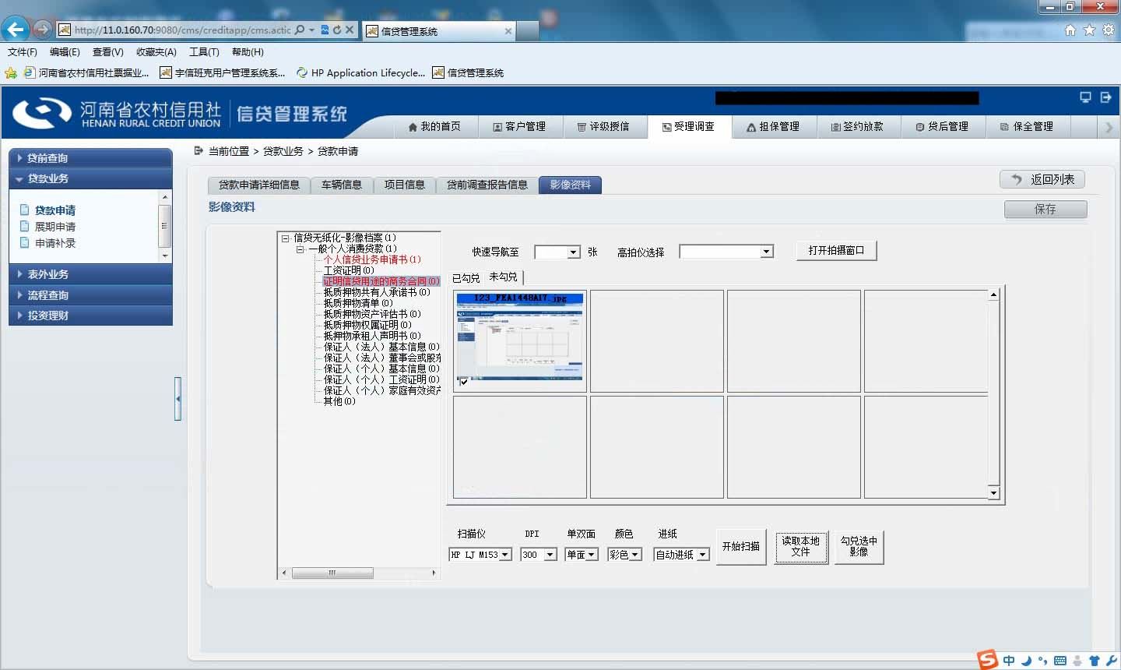The height and width of the screenshot is (670, 1121).
Task: Go back with the browser back arrow
Action: click(16, 30)
